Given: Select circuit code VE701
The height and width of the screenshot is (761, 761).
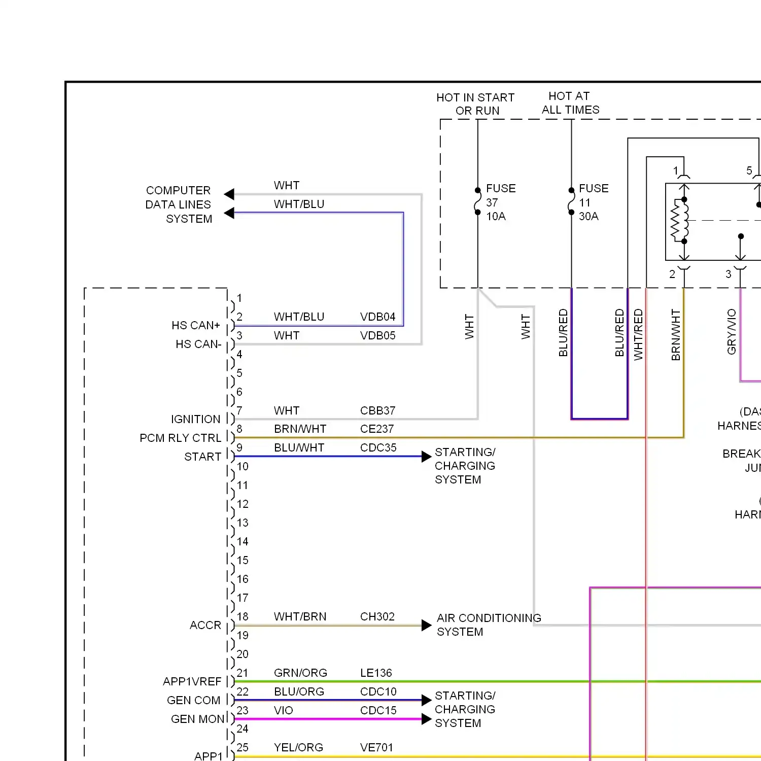Looking at the screenshot, I should 376,748.
